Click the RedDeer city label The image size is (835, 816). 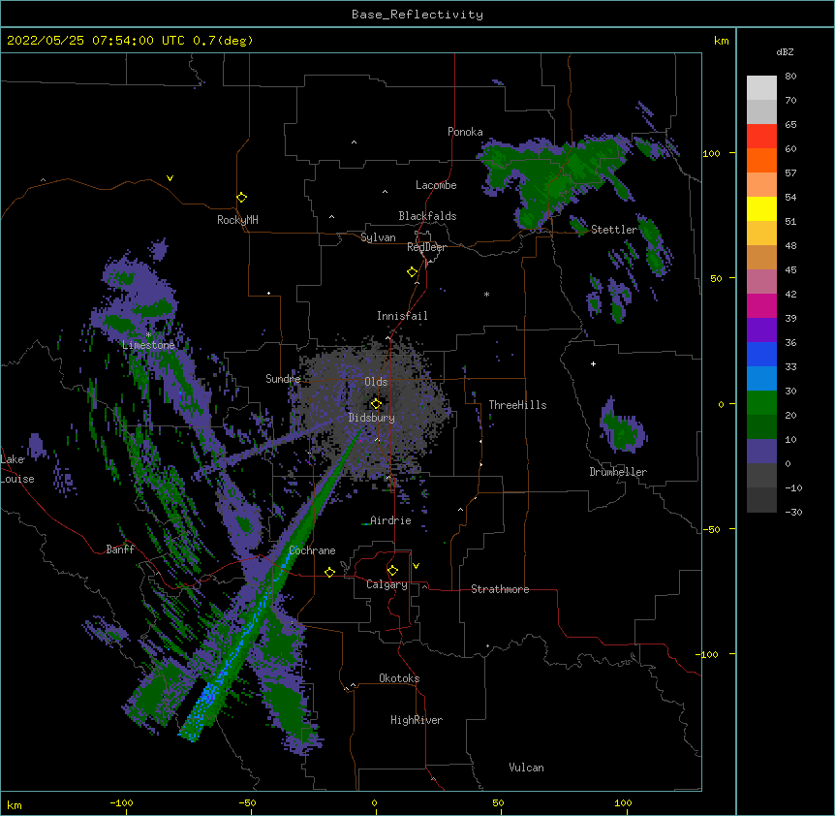(426, 247)
